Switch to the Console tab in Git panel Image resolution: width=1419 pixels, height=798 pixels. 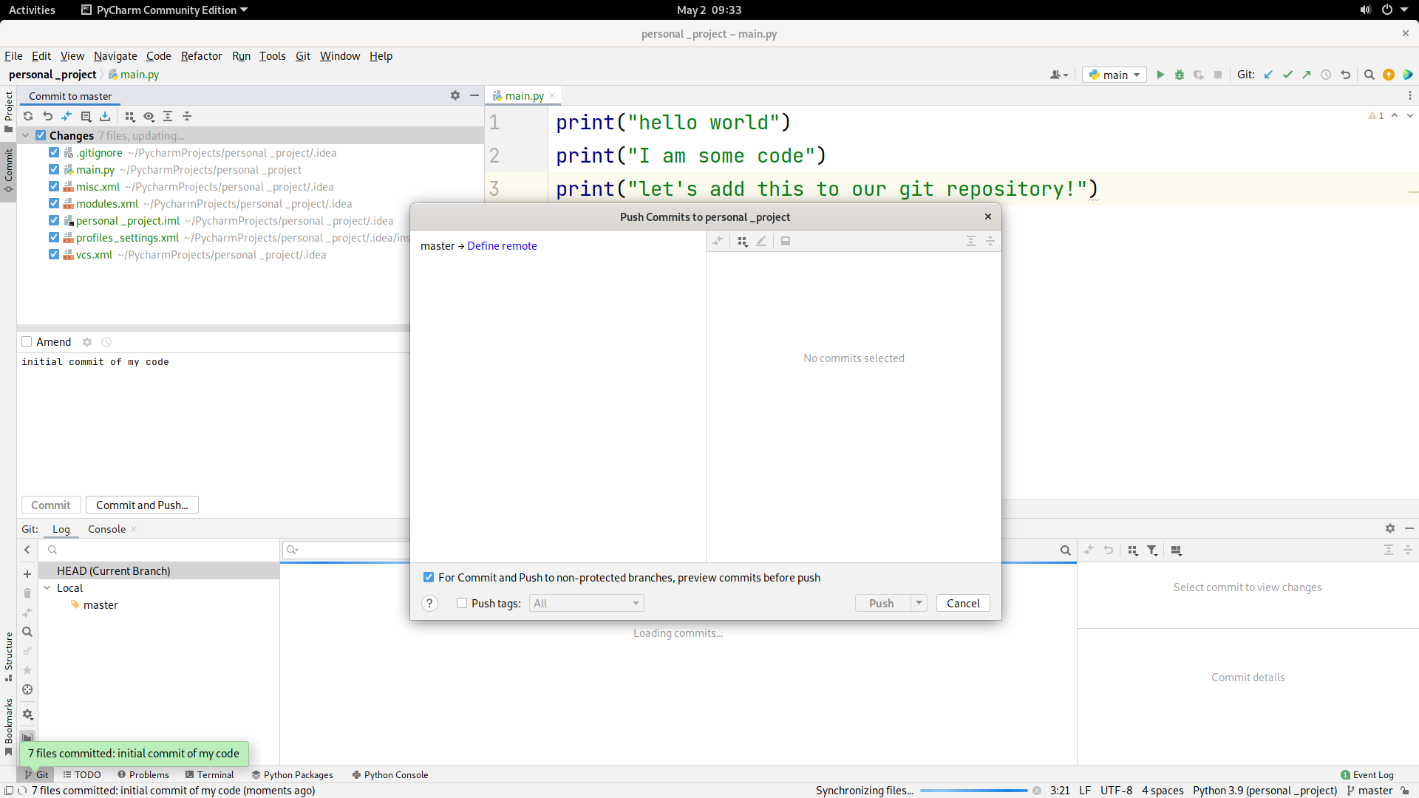pos(107,529)
